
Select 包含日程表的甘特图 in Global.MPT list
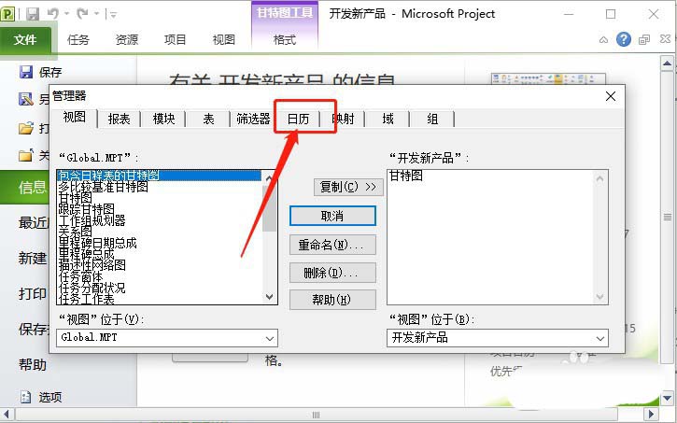click(x=159, y=176)
